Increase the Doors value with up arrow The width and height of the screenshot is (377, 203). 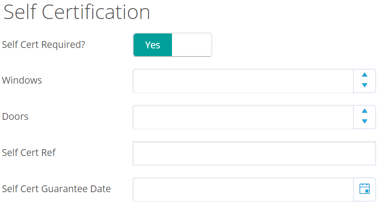pos(364,112)
